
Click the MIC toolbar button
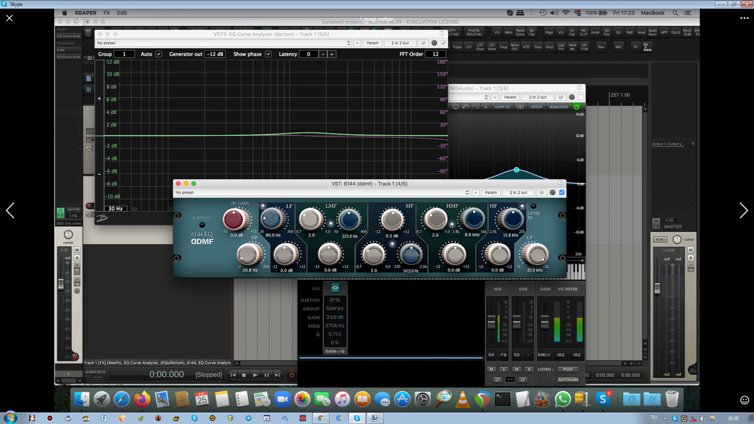click(x=619, y=47)
